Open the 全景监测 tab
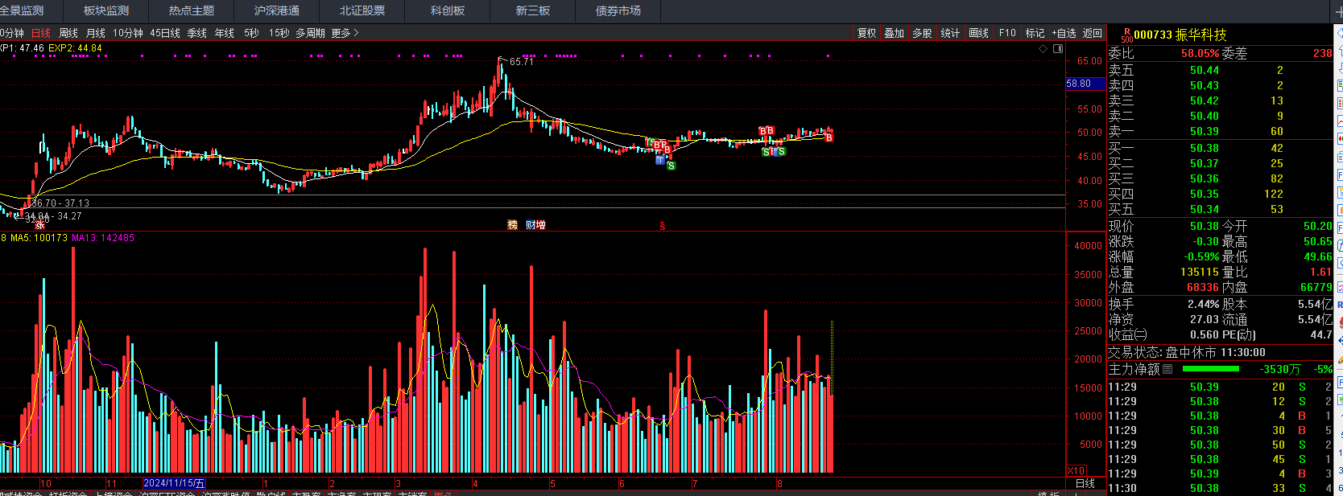 tap(22, 10)
